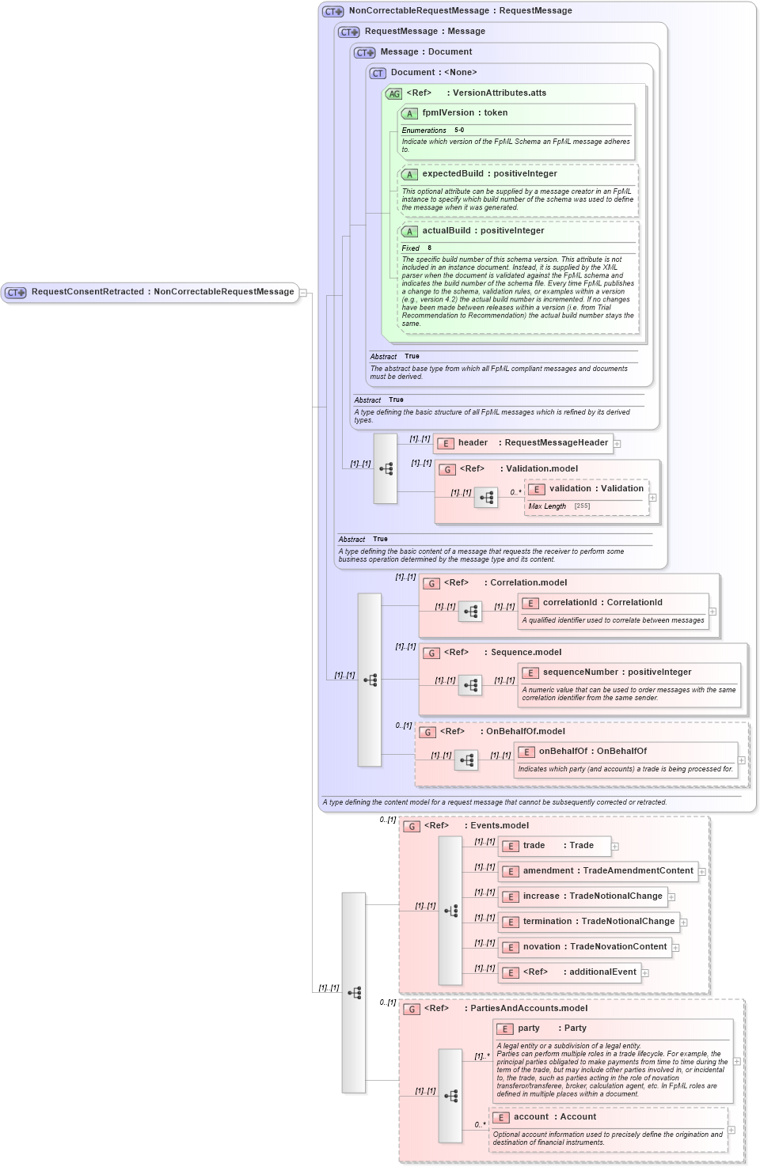Click the E icon of party element
Viewport: 760px width, 1167px height.
click(x=506, y=1029)
